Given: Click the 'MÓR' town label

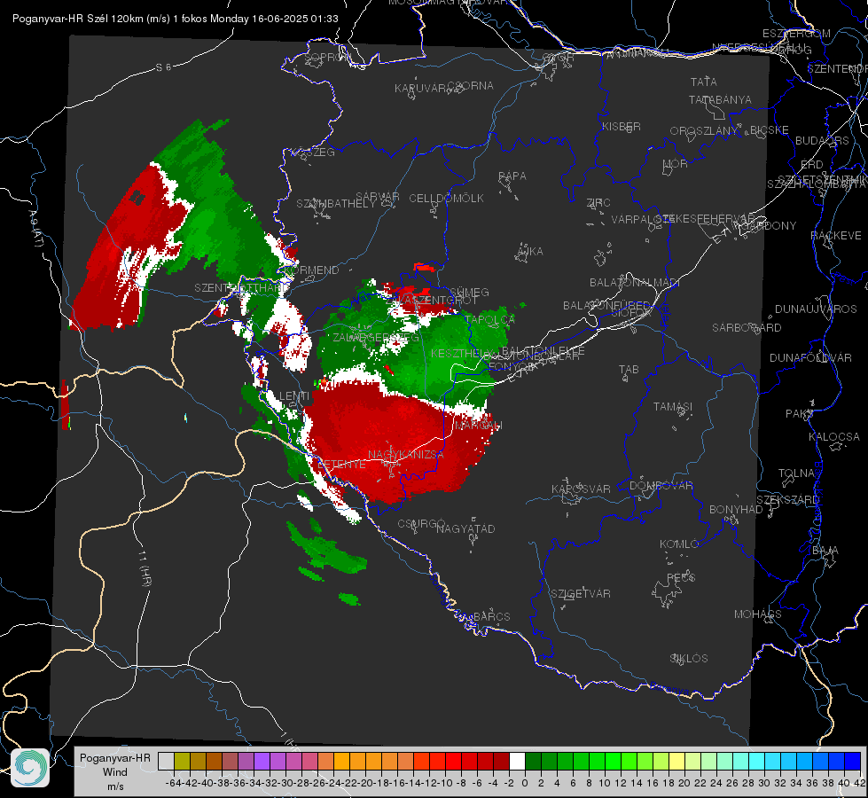Looking at the screenshot, I should pyautogui.click(x=676, y=164).
